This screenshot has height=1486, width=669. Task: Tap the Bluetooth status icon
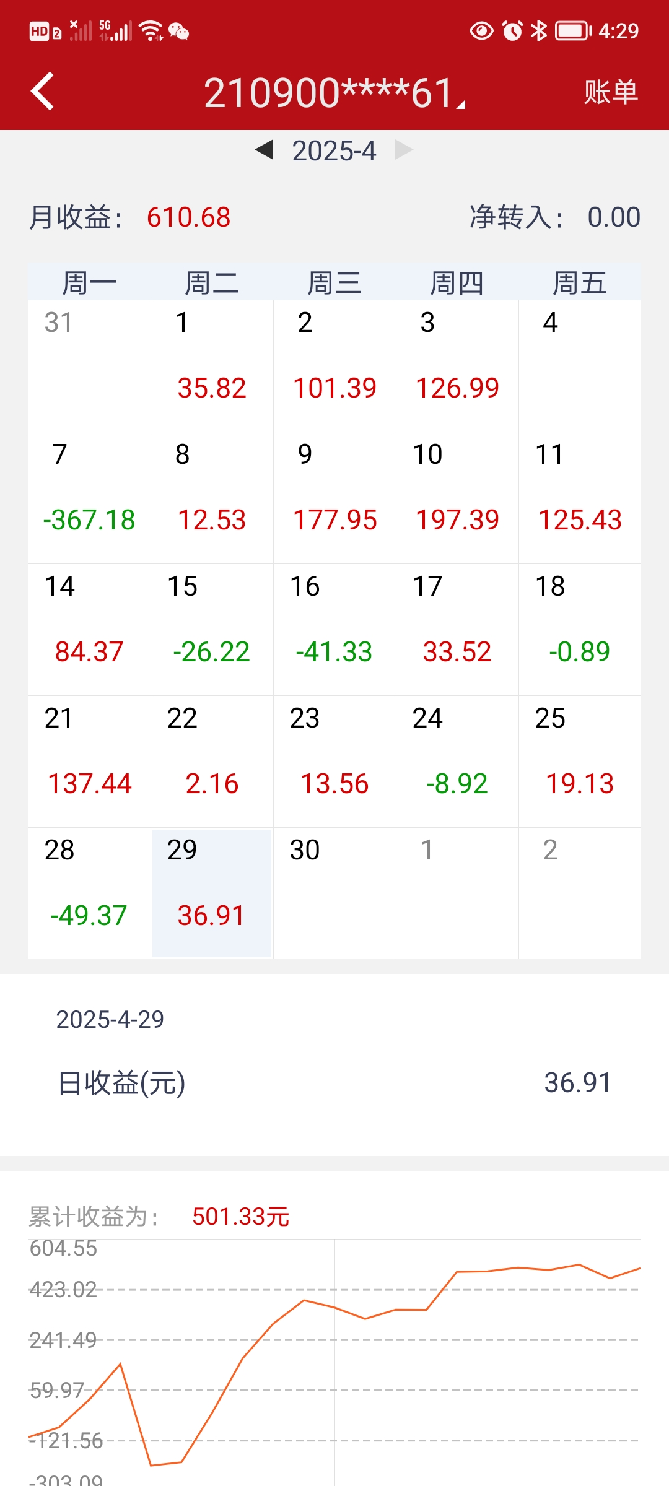539,30
